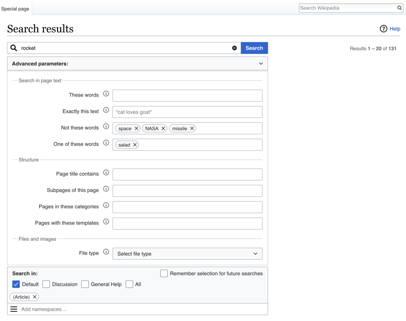Follow the Help link
Image resolution: width=406 pixels, height=321 pixels.
coord(395,28)
